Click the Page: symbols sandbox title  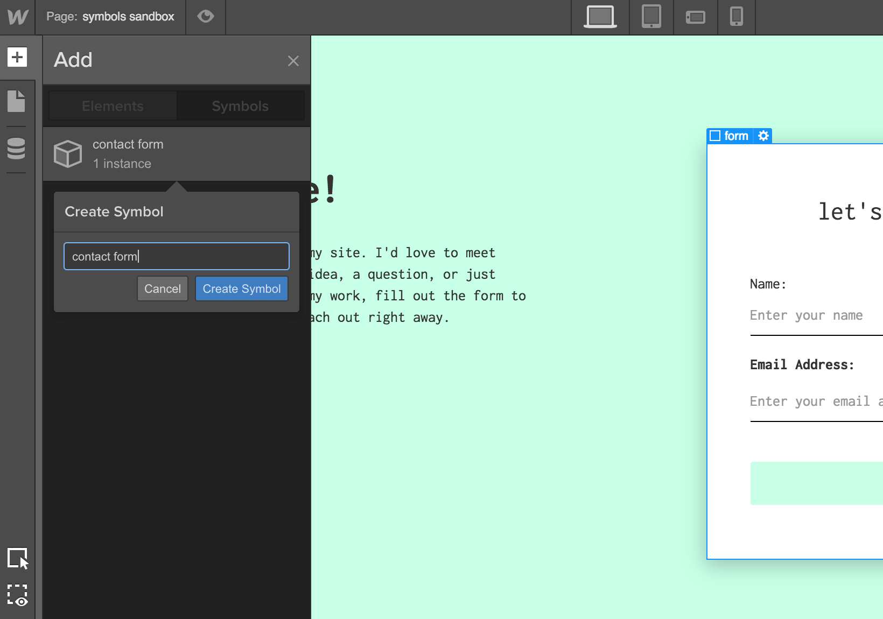click(x=110, y=17)
